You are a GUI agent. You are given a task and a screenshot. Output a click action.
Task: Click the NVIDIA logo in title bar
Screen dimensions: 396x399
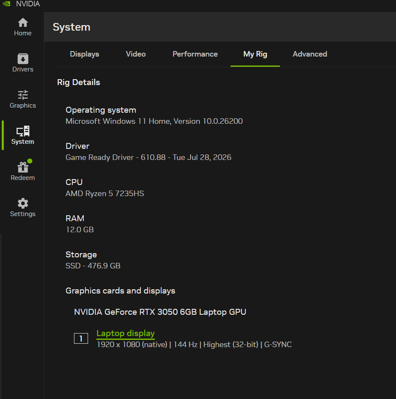(x=6, y=3)
